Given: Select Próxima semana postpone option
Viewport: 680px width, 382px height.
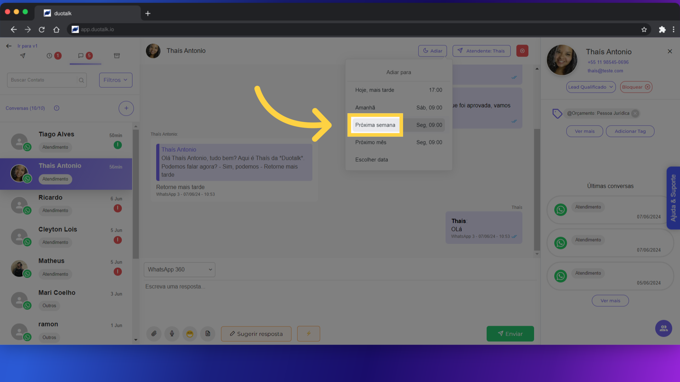Looking at the screenshot, I should click(x=375, y=125).
